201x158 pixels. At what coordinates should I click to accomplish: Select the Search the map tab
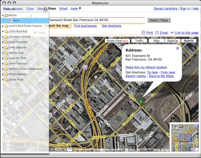coord(57,26)
